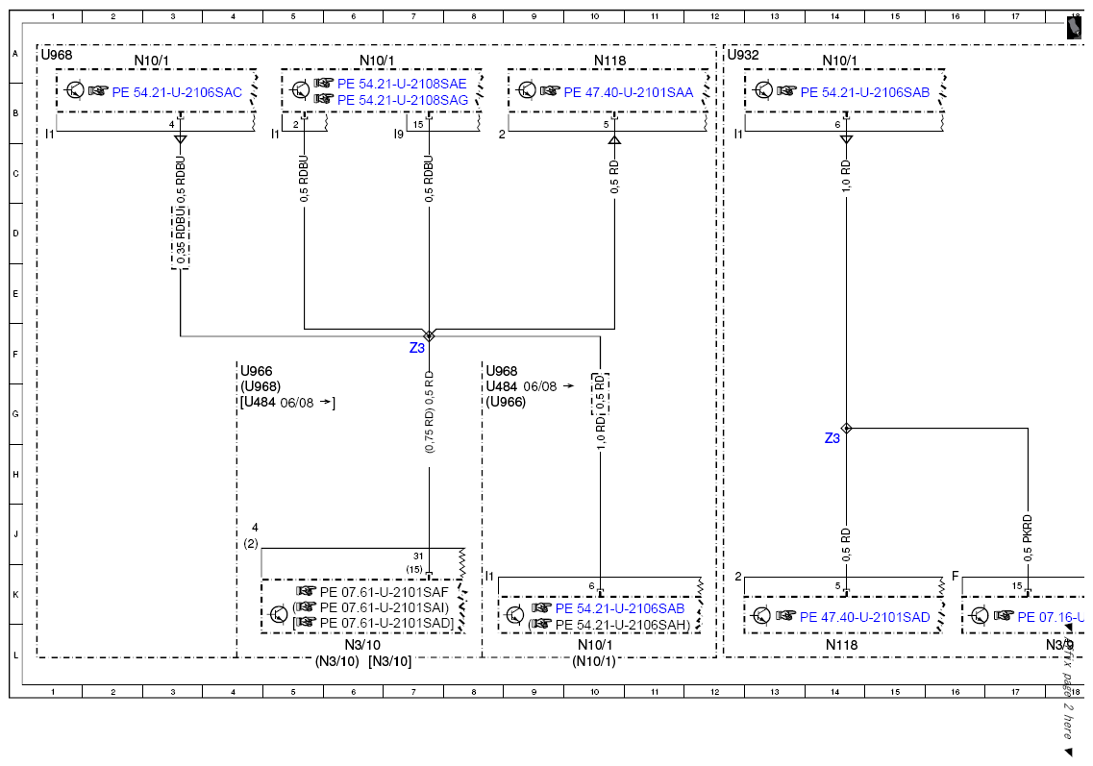Open the PE 54.21-U-2106SAC link

(177, 92)
